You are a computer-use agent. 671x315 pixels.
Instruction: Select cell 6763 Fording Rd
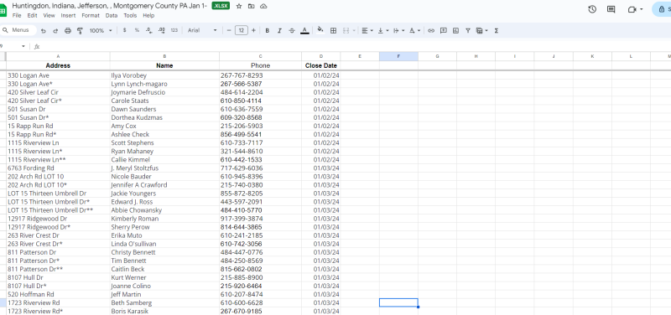point(58,168)
